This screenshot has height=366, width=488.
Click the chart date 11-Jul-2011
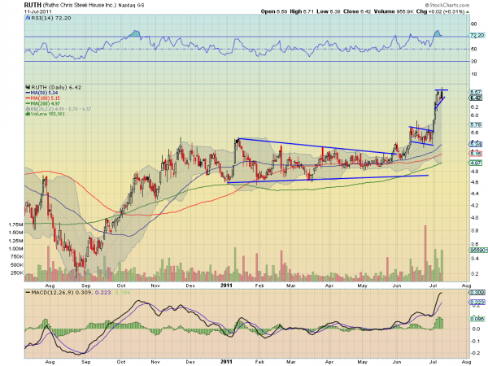tap(38, 11)
